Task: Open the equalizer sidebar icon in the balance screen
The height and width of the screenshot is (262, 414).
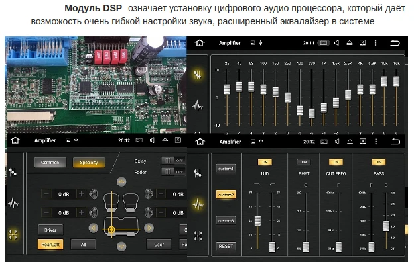Action: 13,173
